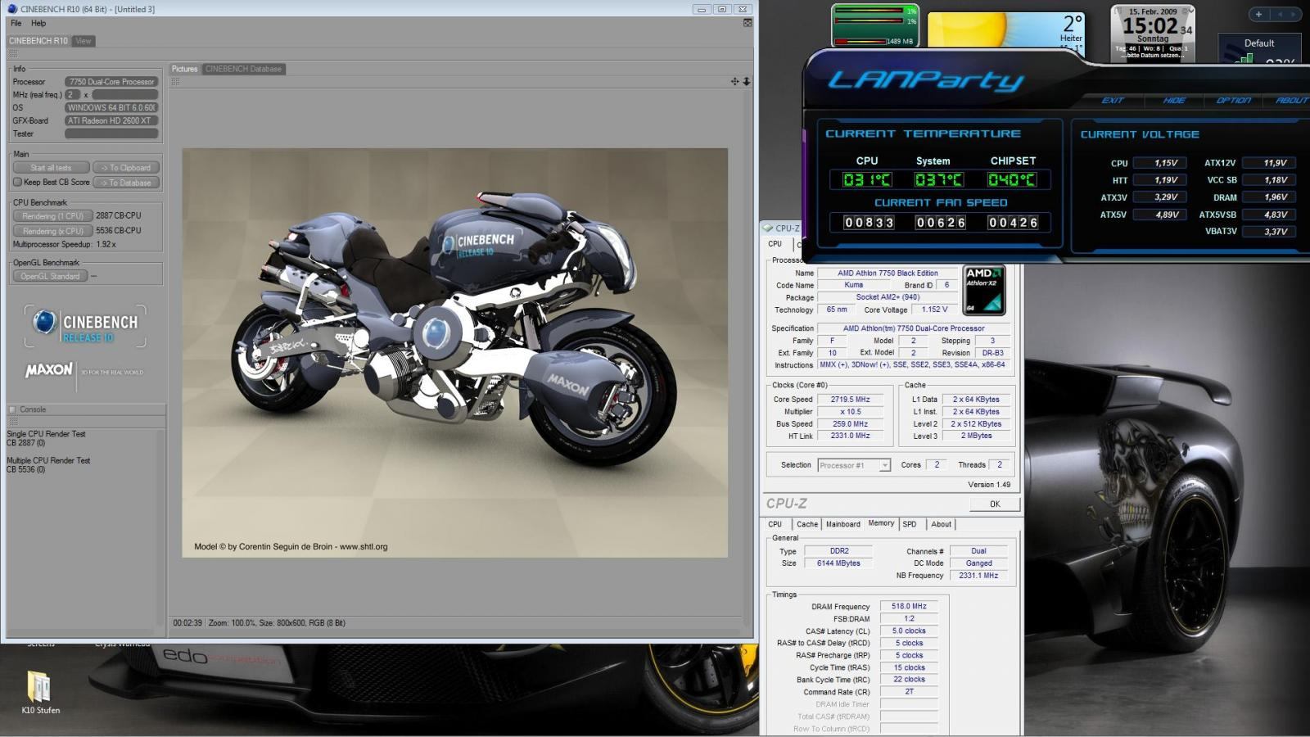The width and height of the screenshot is (1310, 737).
Task: Select the Cache tab in CPU-Z
Action: pos(807,524)
